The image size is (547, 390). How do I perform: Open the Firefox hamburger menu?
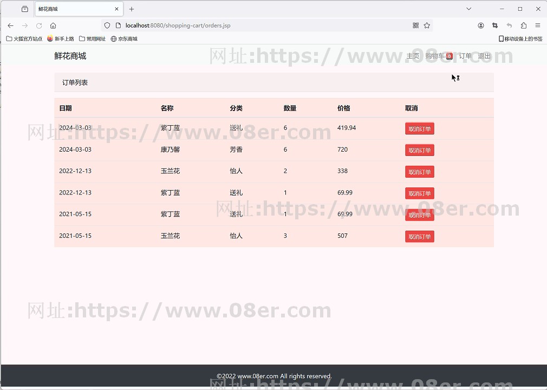pos(538,25)
